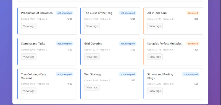Click rating 1200 on Curse of the Frog
Viewport: 221px width, 105px height.
coord(133,19)
